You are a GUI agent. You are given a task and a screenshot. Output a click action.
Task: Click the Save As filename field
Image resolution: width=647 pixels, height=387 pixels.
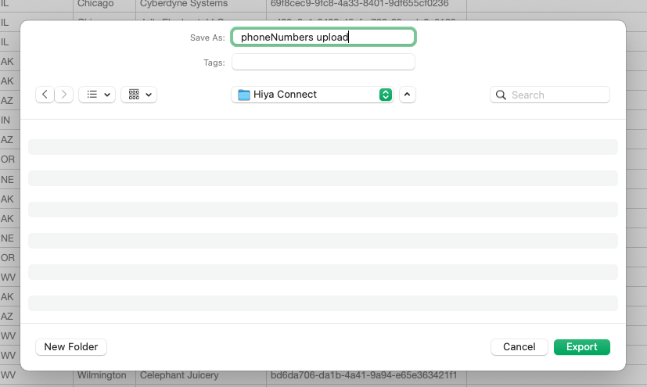click(x=323, y=37)
